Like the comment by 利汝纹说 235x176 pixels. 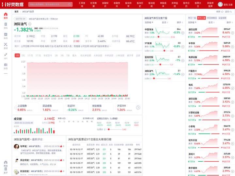(x=61, y=171)
